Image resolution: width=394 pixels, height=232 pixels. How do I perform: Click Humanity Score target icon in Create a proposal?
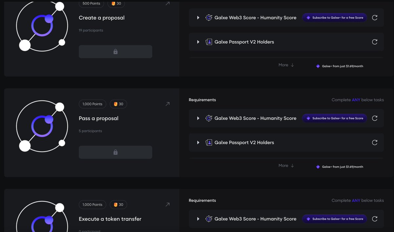coord(209,18)
